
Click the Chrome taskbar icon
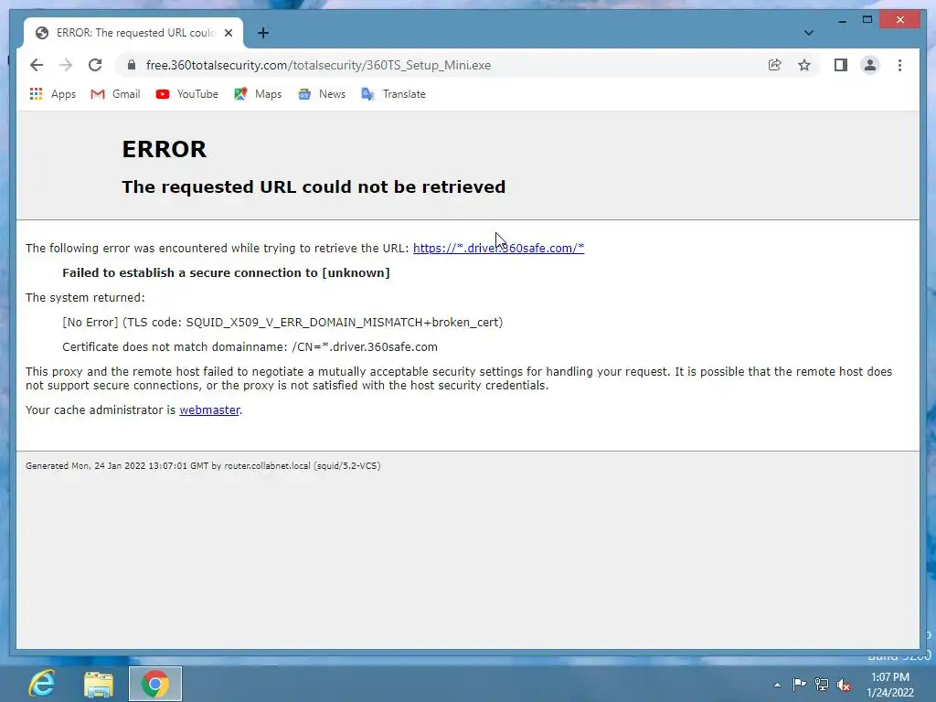155,684
